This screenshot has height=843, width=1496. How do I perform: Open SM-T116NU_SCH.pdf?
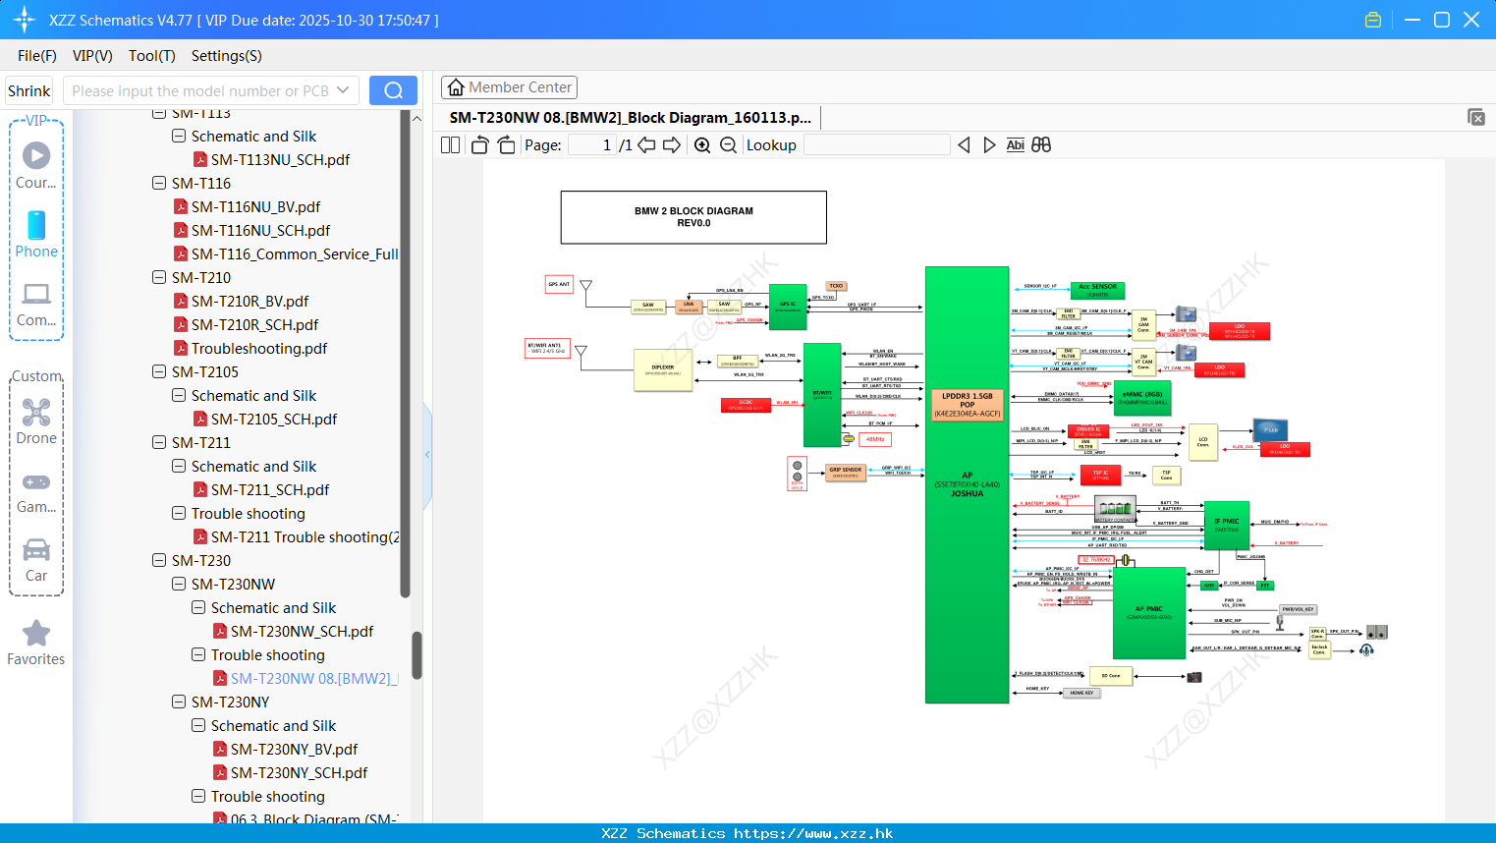pos(260,230)
